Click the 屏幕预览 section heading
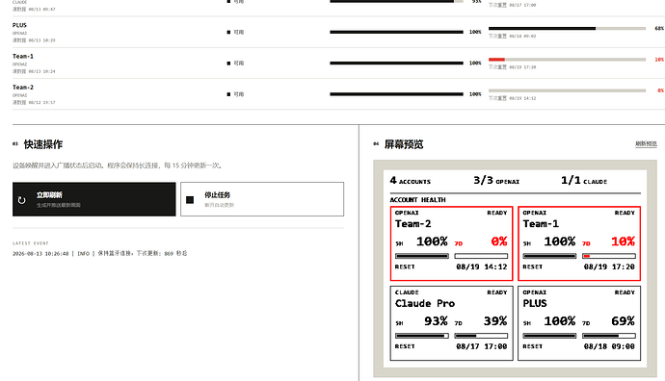This screenshot has height=381, width=665. point(404,144)
